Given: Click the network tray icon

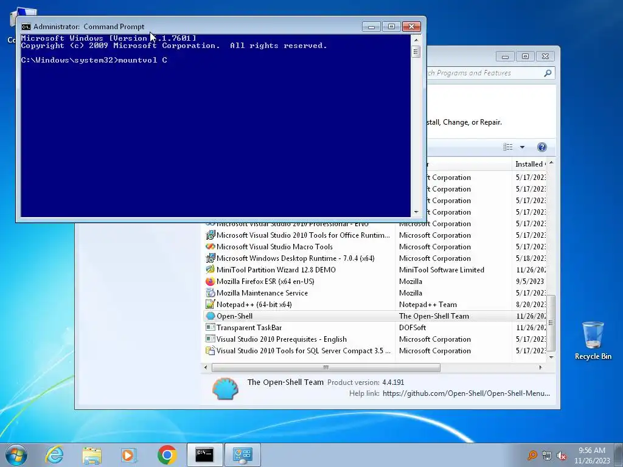Looking at the screenshot, I should pyautogui.click(x=547, y=456).
